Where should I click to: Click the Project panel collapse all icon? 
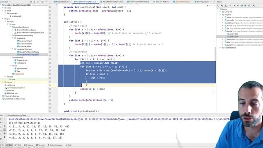point(38,2)
